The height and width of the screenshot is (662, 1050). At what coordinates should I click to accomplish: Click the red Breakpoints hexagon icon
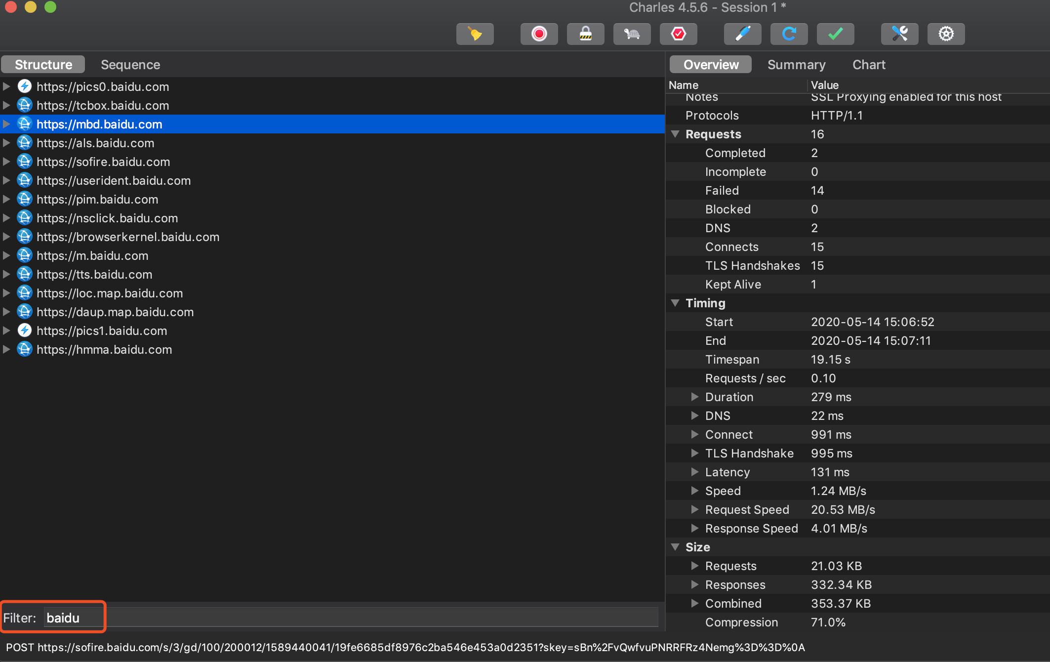click(x=678, y=34)
